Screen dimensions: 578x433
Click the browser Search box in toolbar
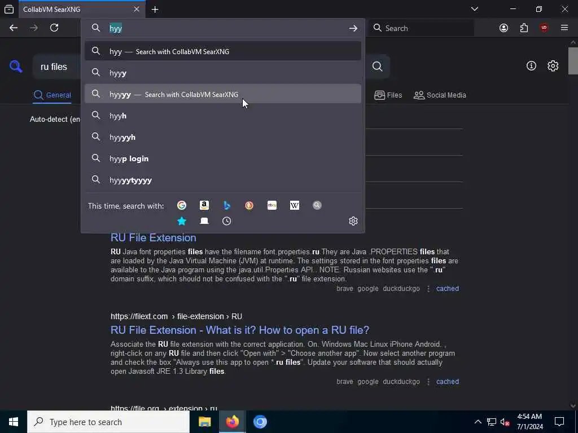[x=422, y=28]
